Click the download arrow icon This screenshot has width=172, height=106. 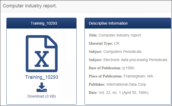point(42,87)
